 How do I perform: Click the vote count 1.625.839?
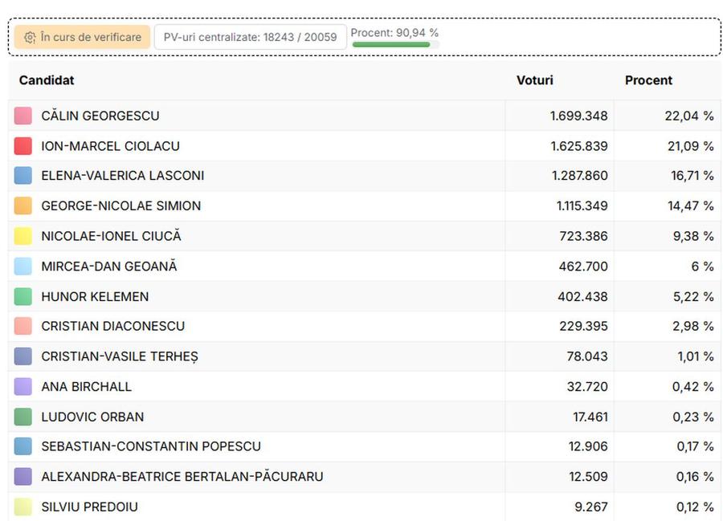(579, 146)
